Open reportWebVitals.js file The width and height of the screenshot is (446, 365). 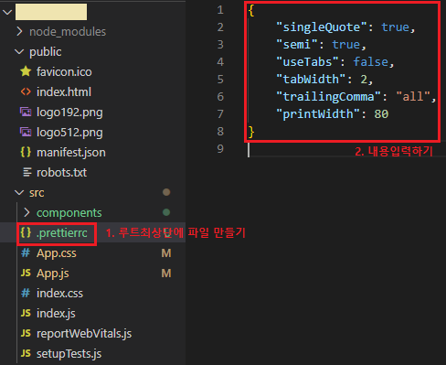tap(84, 334)
